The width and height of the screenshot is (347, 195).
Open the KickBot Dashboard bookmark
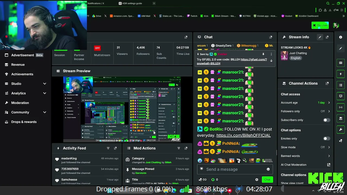pos(307,16)
